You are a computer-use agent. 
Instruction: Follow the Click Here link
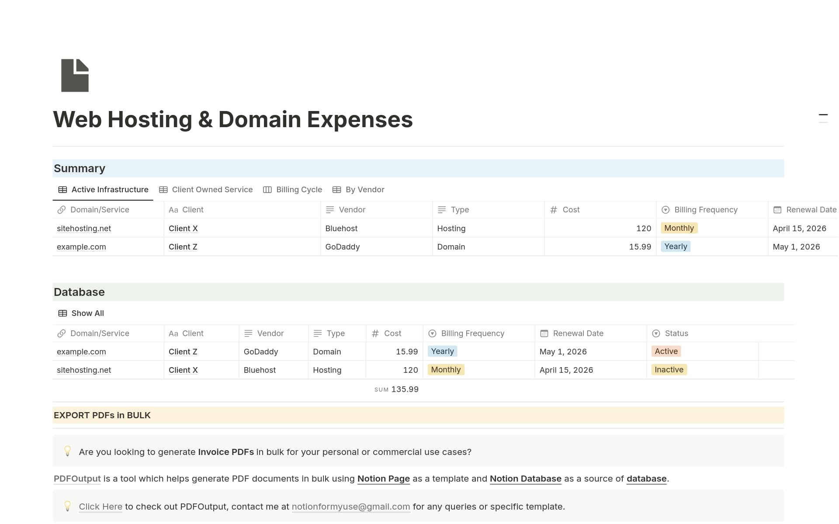coord(101,507)
